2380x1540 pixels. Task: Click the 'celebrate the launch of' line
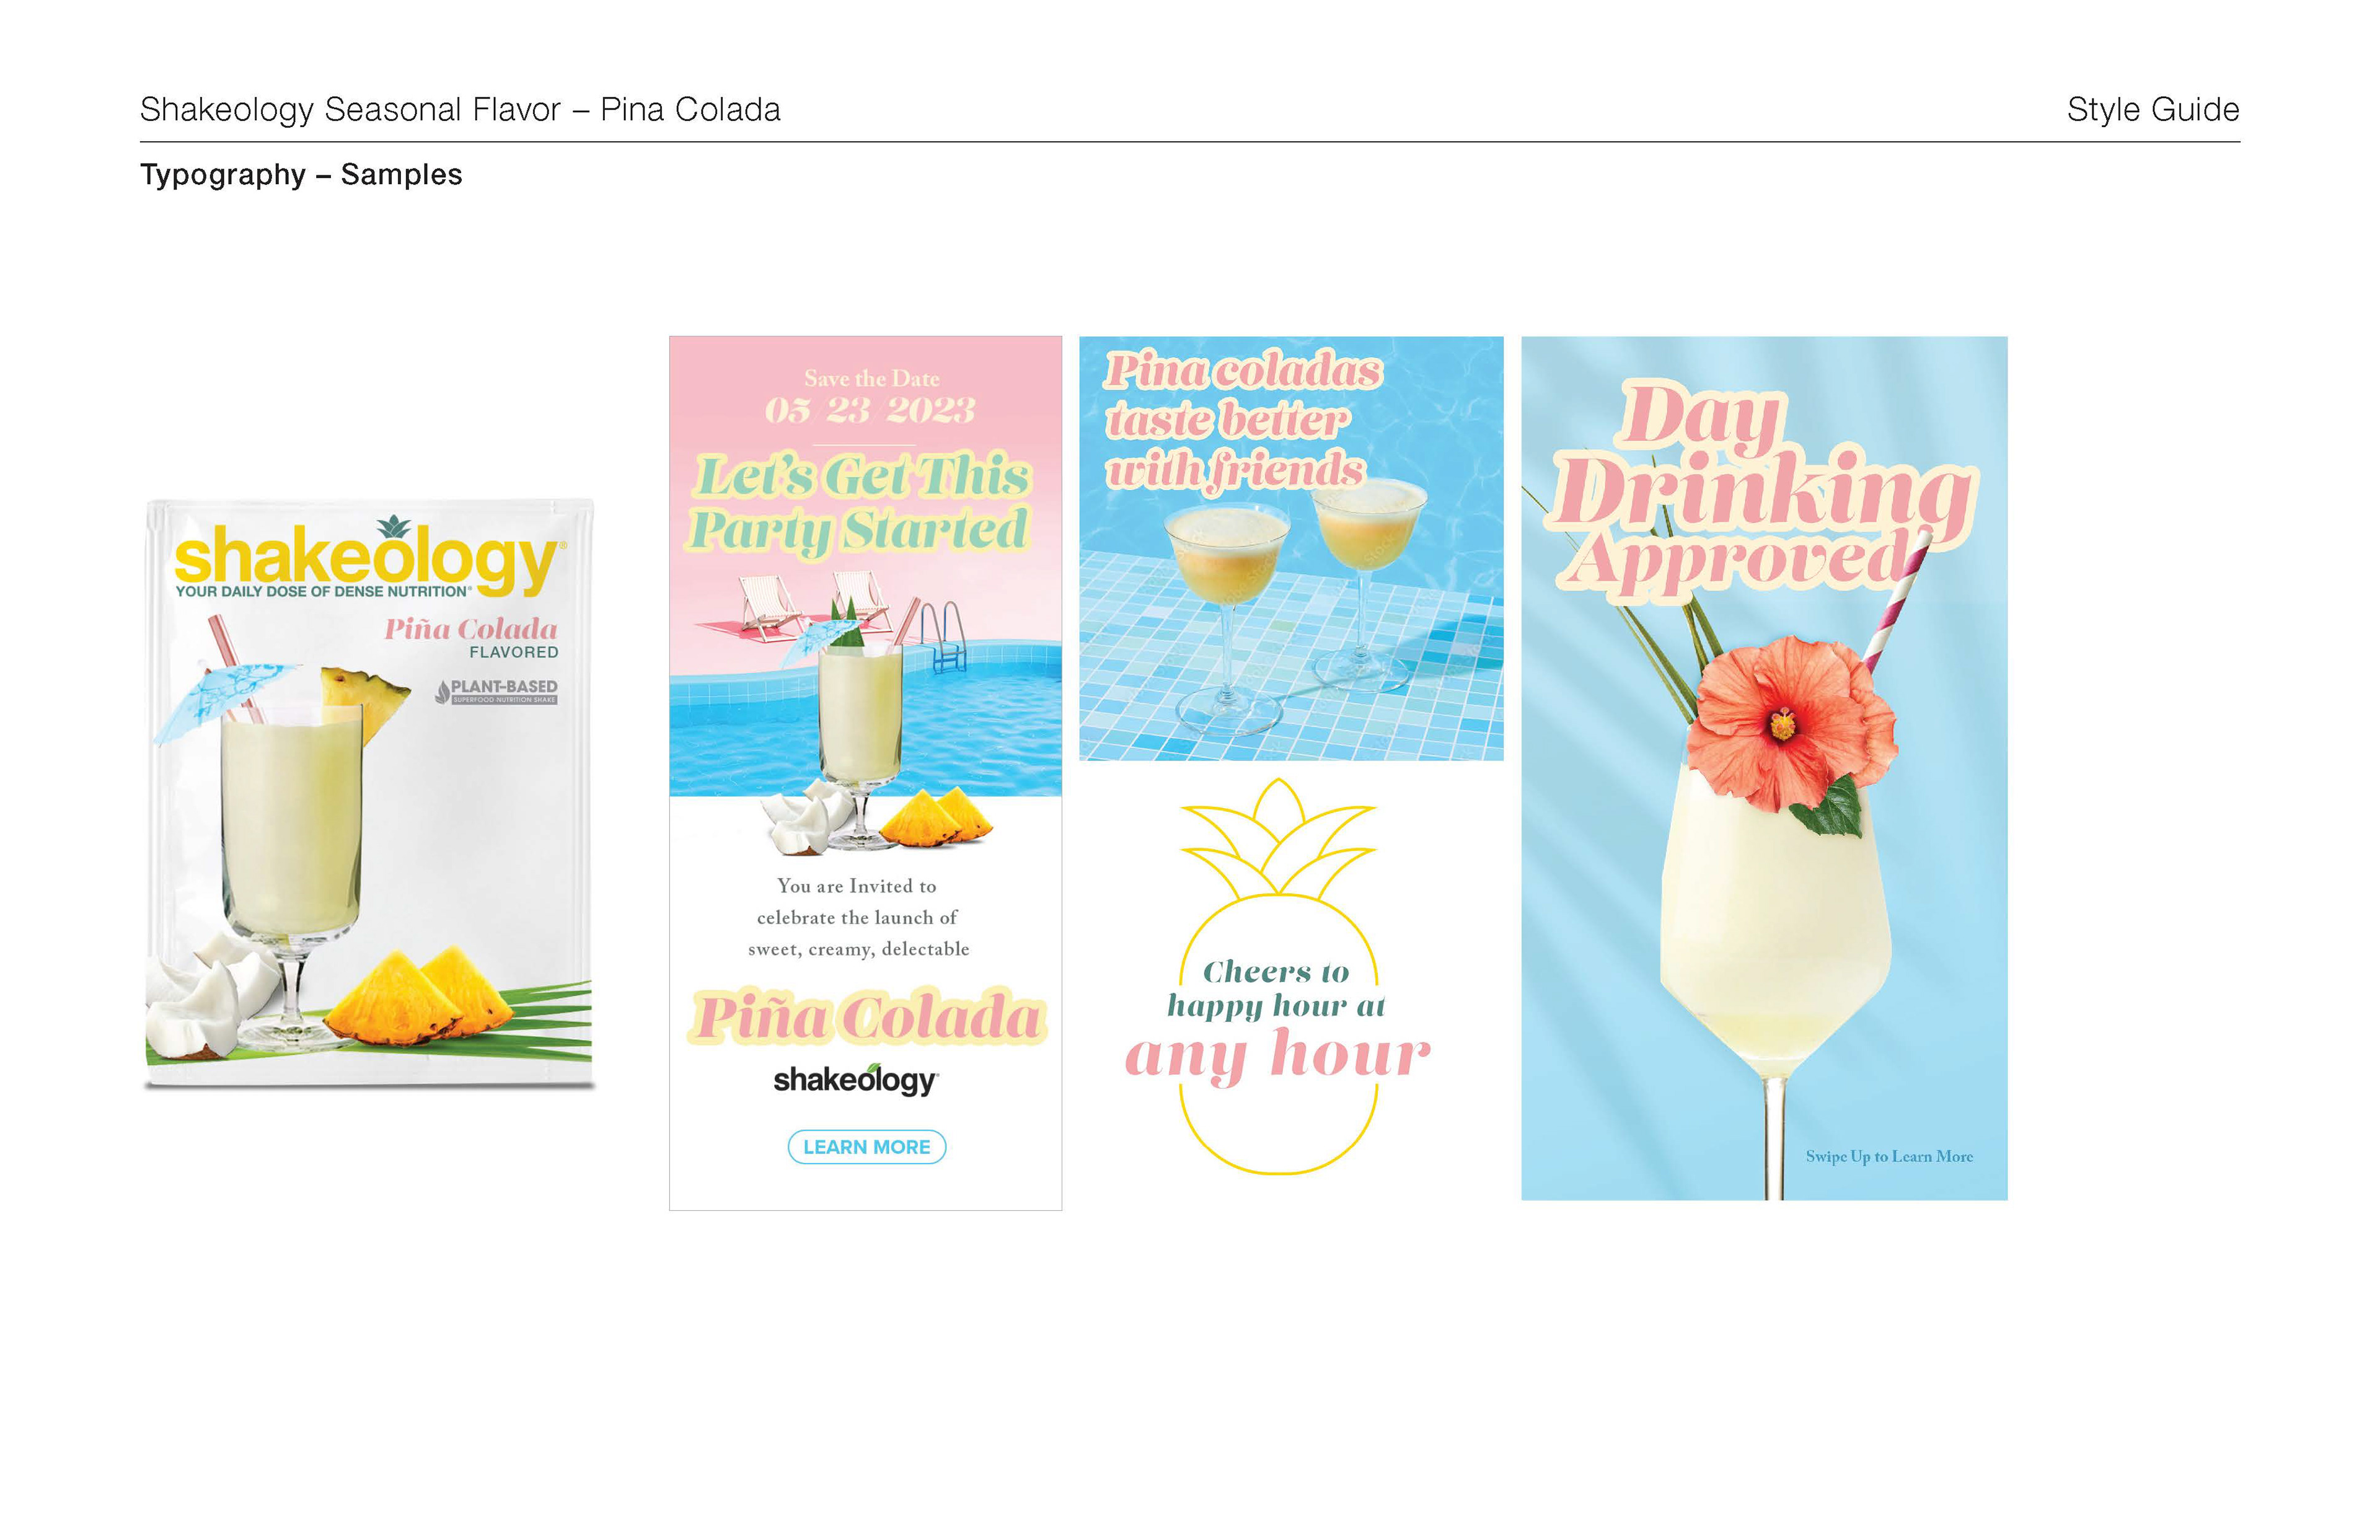(x=857, y=917)
